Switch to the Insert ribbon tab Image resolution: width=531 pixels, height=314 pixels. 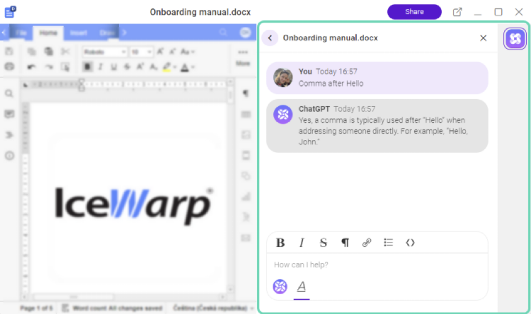(x=79, y=33)
